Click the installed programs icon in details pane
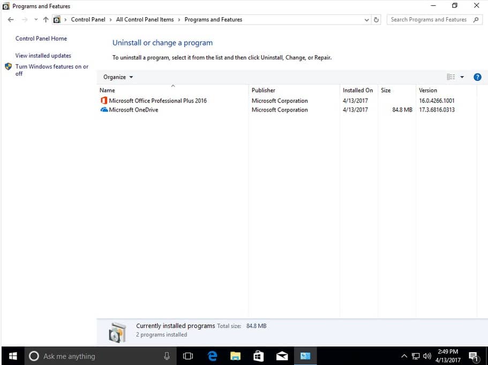 coord(117,333)
